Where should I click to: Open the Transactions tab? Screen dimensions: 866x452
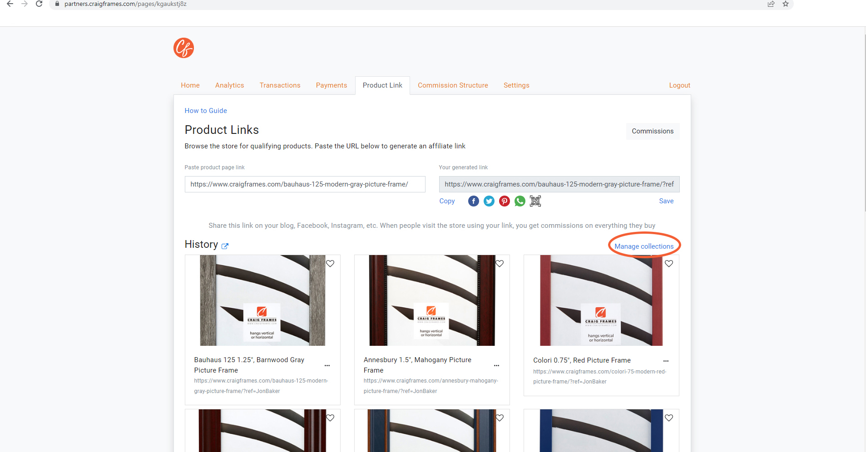coord(280,85)
